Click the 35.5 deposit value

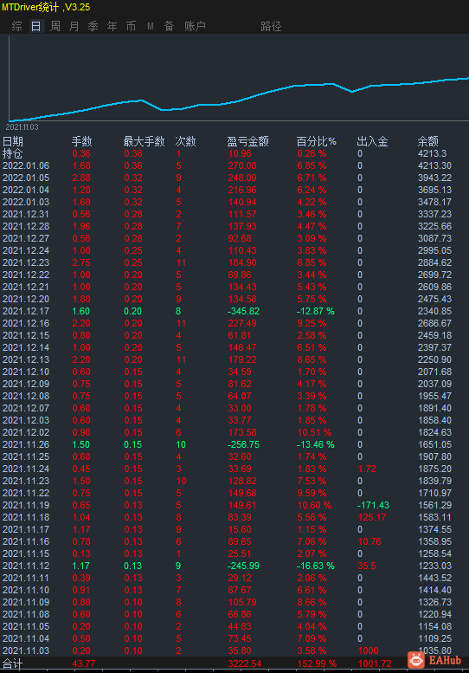[x=367, y=566]
